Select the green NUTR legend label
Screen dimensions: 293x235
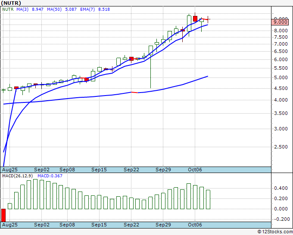[8, 9]
